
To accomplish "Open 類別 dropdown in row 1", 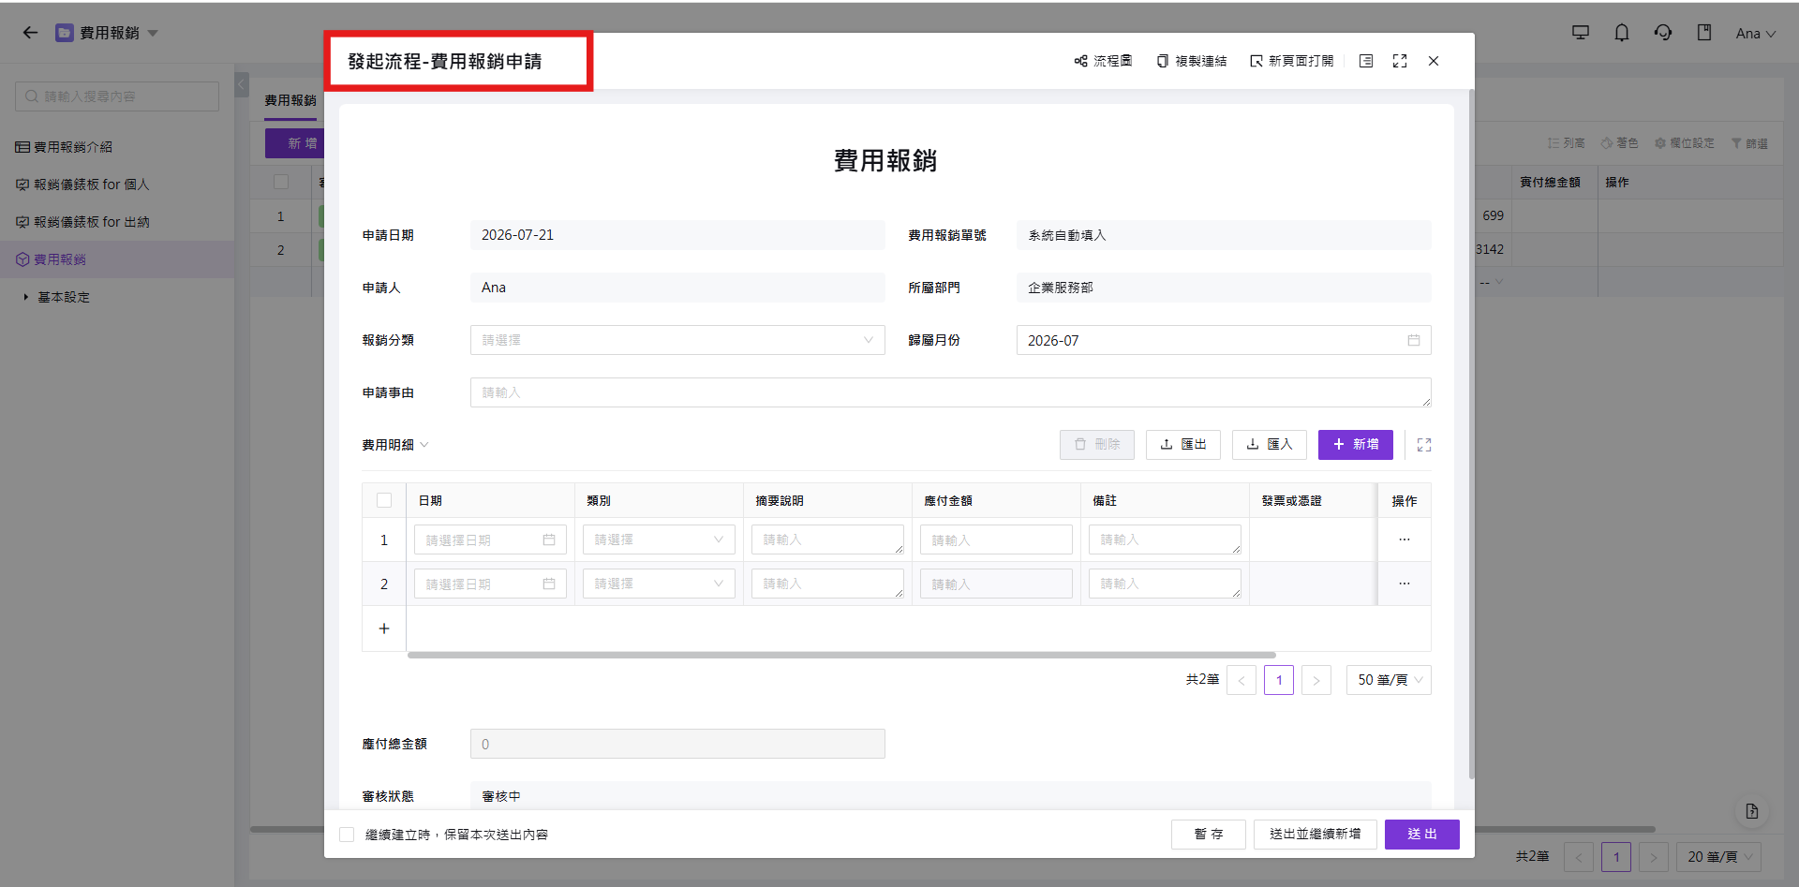I will pyautogui.click(x=659, y=540).
